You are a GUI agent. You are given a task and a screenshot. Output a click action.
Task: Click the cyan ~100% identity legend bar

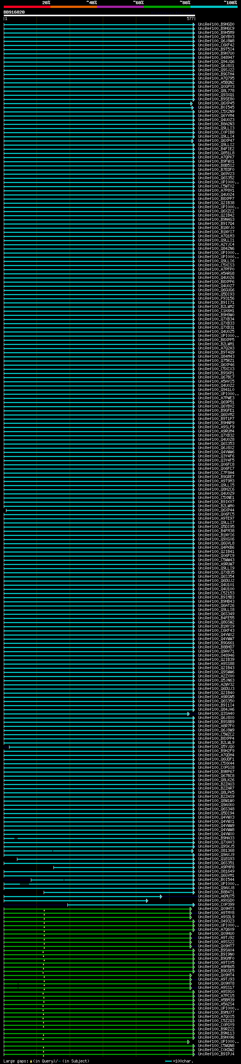click(214, 7)
